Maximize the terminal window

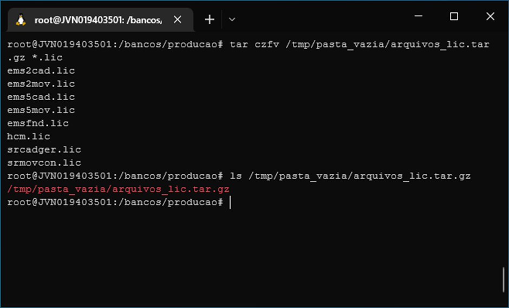pyautogui.click(x=454, y=16)
